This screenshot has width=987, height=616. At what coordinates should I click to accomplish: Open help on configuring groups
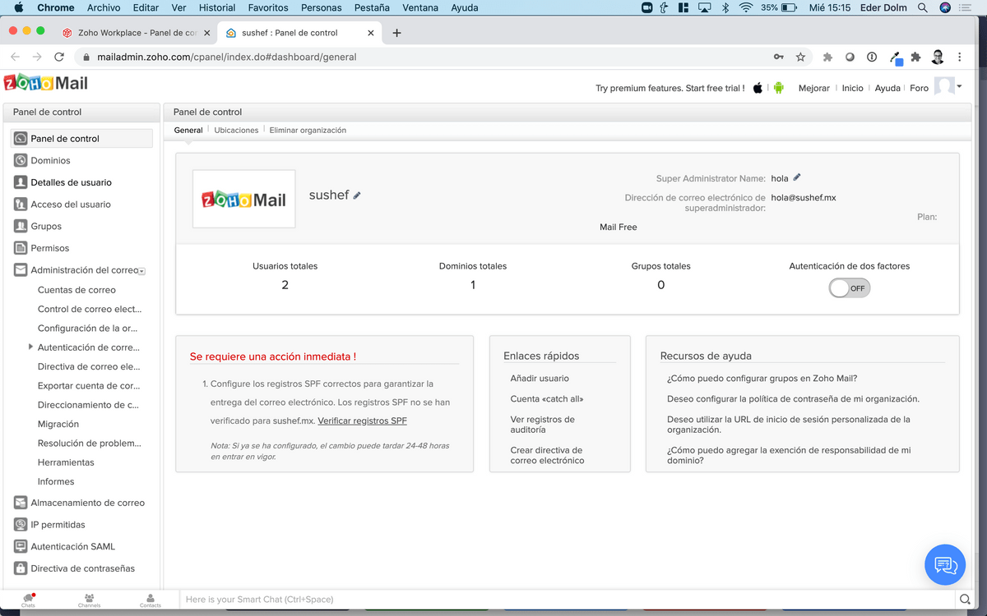762,378
